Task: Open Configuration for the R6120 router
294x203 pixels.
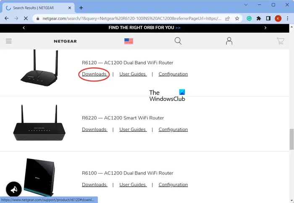Action: [173, 74]
